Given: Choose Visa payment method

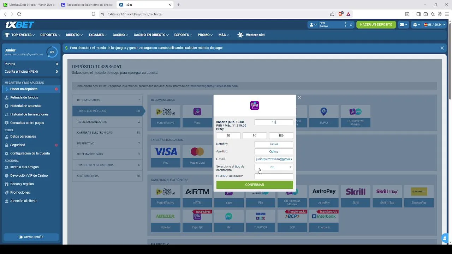Looking at the screenshot, I should coord(166,156).
